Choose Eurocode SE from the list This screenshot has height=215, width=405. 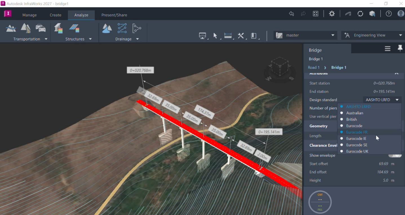(369, 145)
